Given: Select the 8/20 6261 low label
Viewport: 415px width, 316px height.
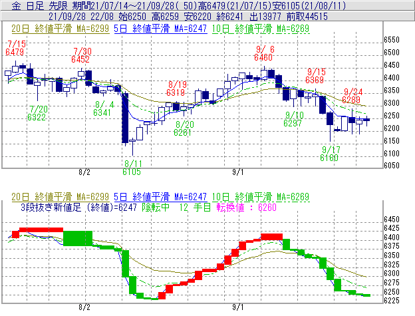Looking at the screenshot, I should tap(184, 128).
